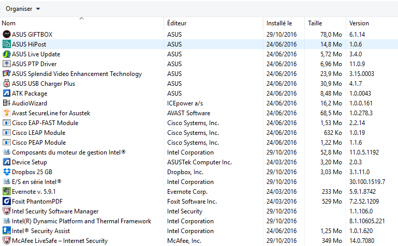Screen dimensions: 398x246
Task: Click the Foxit PhantomPDF icon
Action: tap(7, 202)
